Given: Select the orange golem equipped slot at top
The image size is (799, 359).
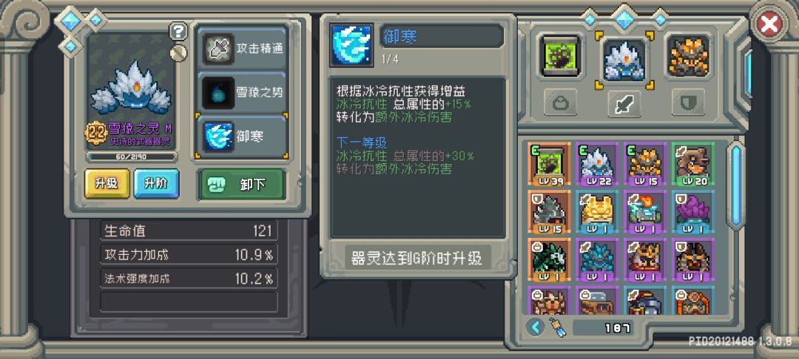Looking at the screenshot, I should (688, 56).
